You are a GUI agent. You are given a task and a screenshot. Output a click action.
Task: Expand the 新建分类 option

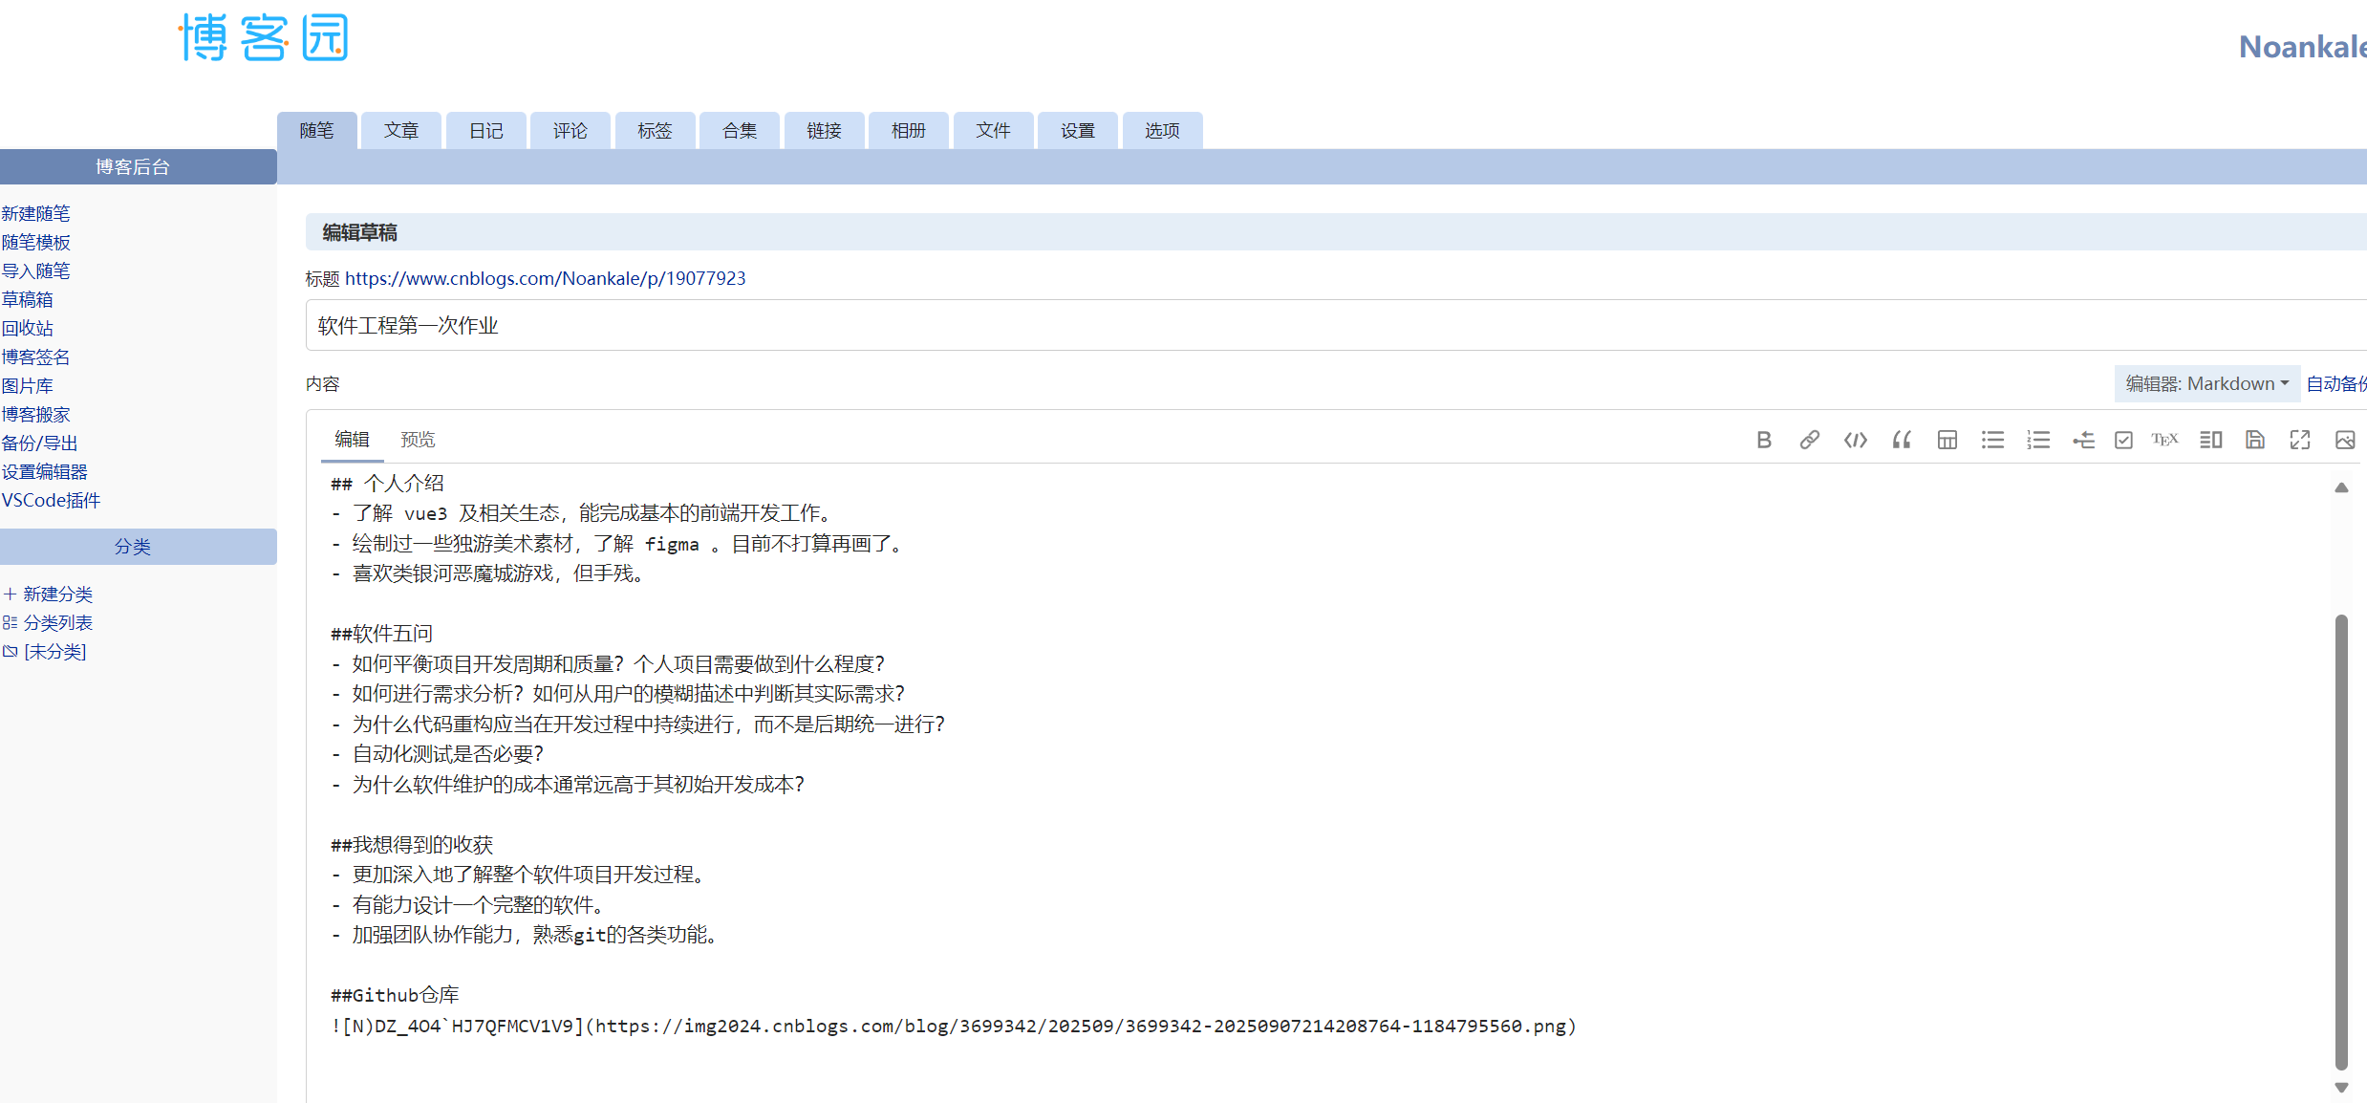click(59, 594)
